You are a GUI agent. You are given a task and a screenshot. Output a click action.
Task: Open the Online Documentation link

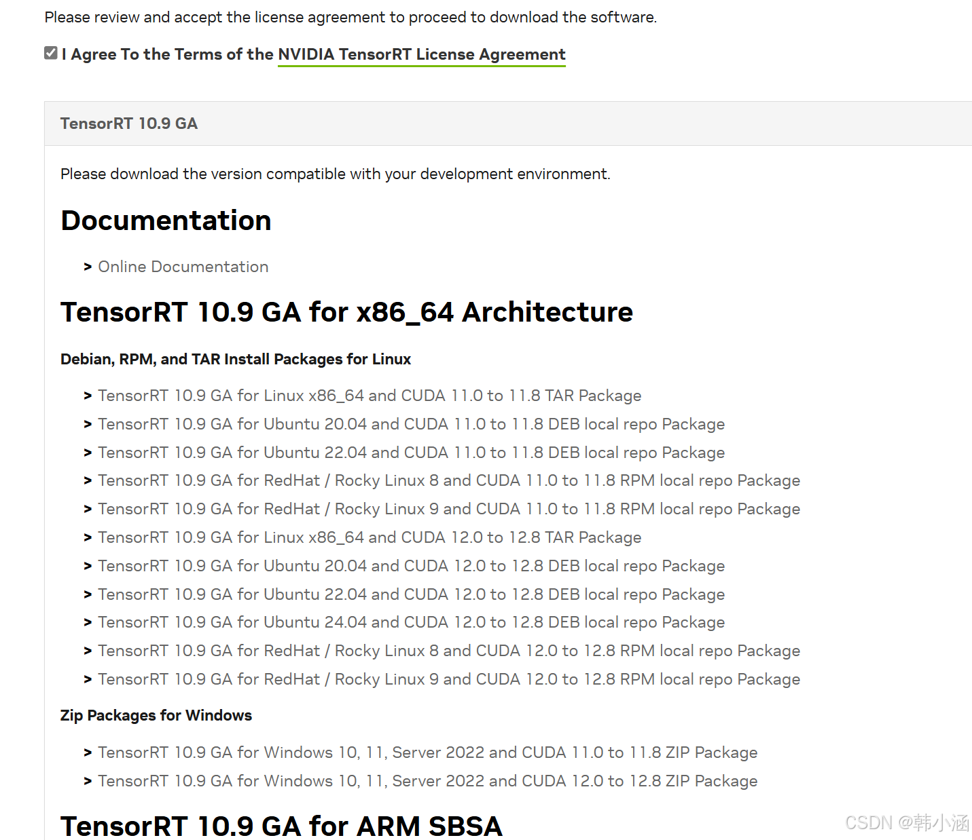point(183,267)
